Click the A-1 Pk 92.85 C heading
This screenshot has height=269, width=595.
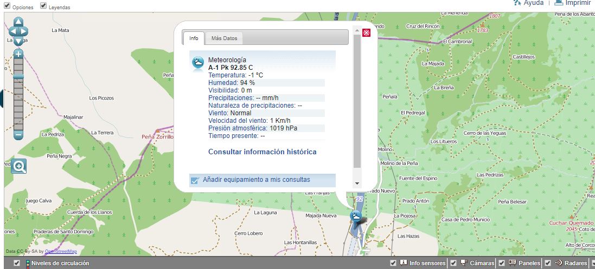231,68
